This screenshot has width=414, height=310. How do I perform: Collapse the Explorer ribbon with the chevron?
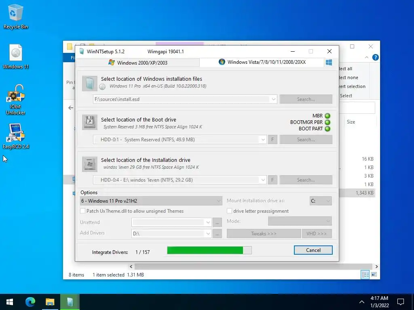tap(366, 57)
